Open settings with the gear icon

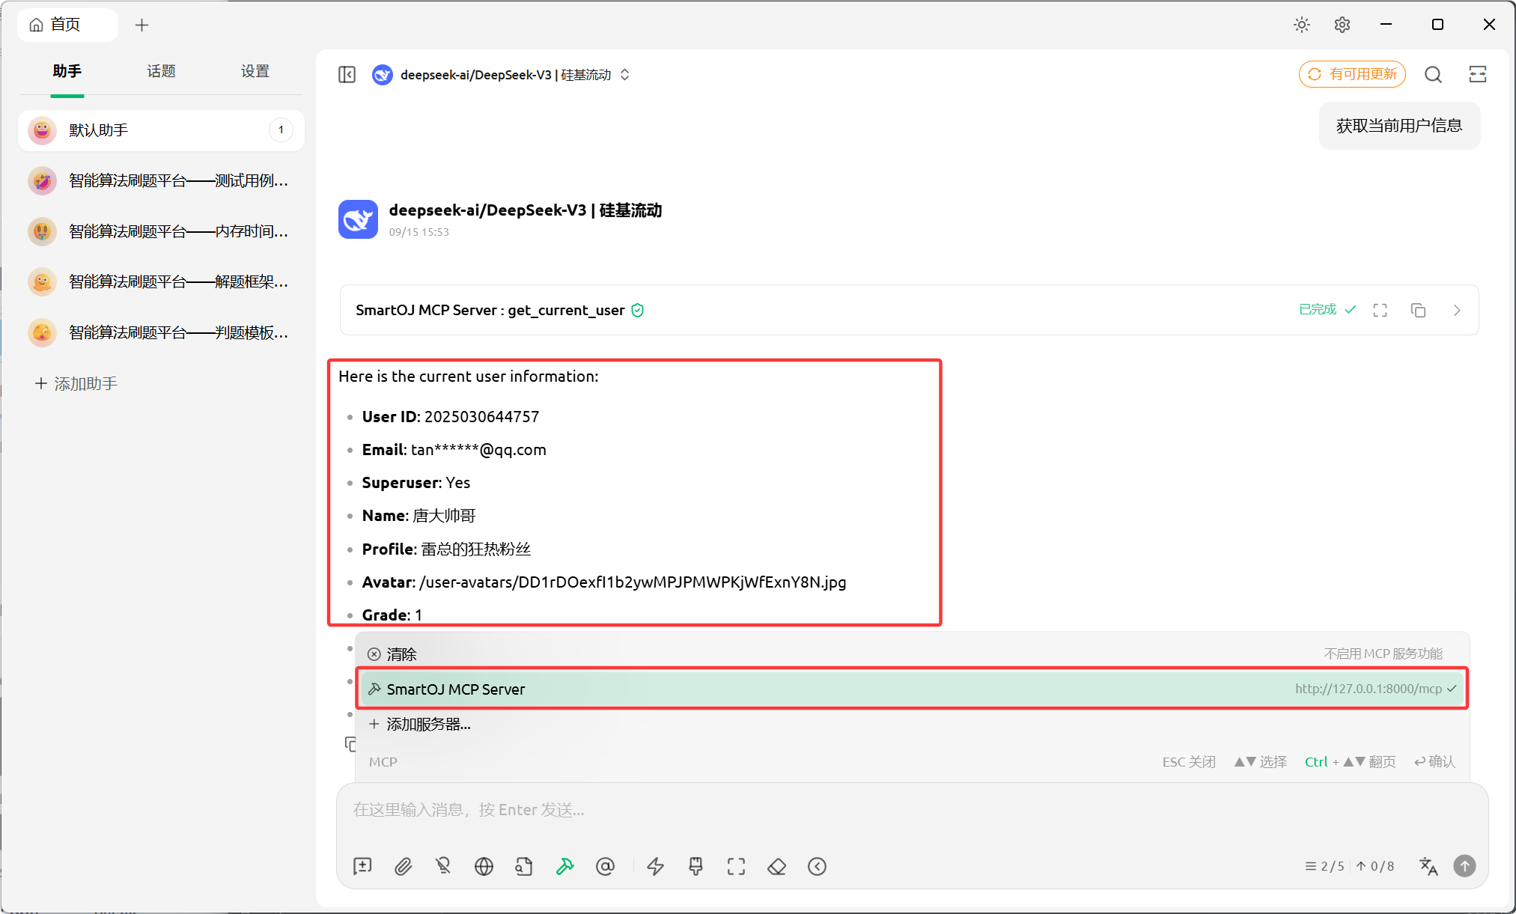pyautogui.click(x=1342, y=25)
